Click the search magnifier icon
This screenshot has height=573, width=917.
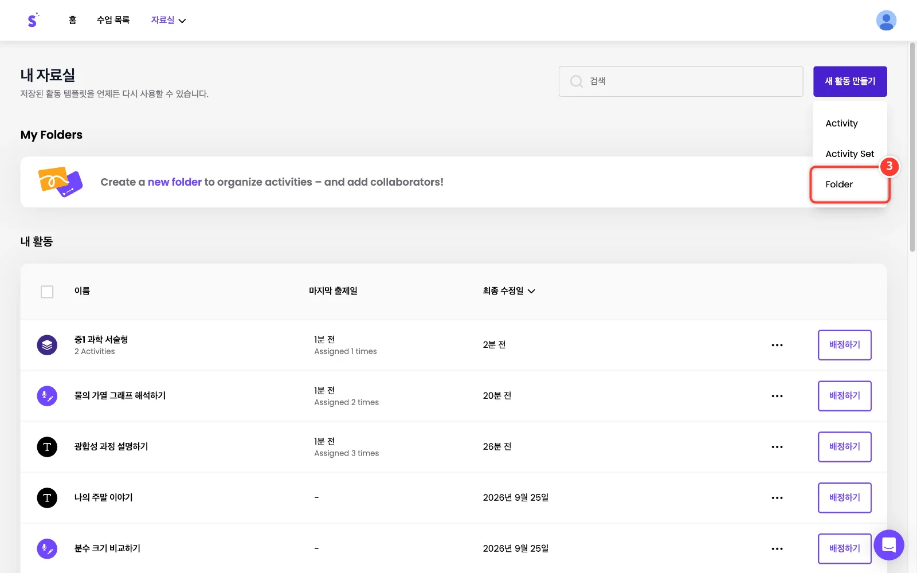pyautogui.click(x=577, y=81)
